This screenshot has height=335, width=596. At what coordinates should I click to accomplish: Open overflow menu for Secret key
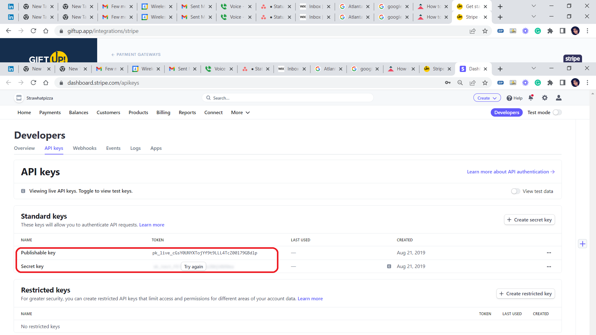point(549,266)
